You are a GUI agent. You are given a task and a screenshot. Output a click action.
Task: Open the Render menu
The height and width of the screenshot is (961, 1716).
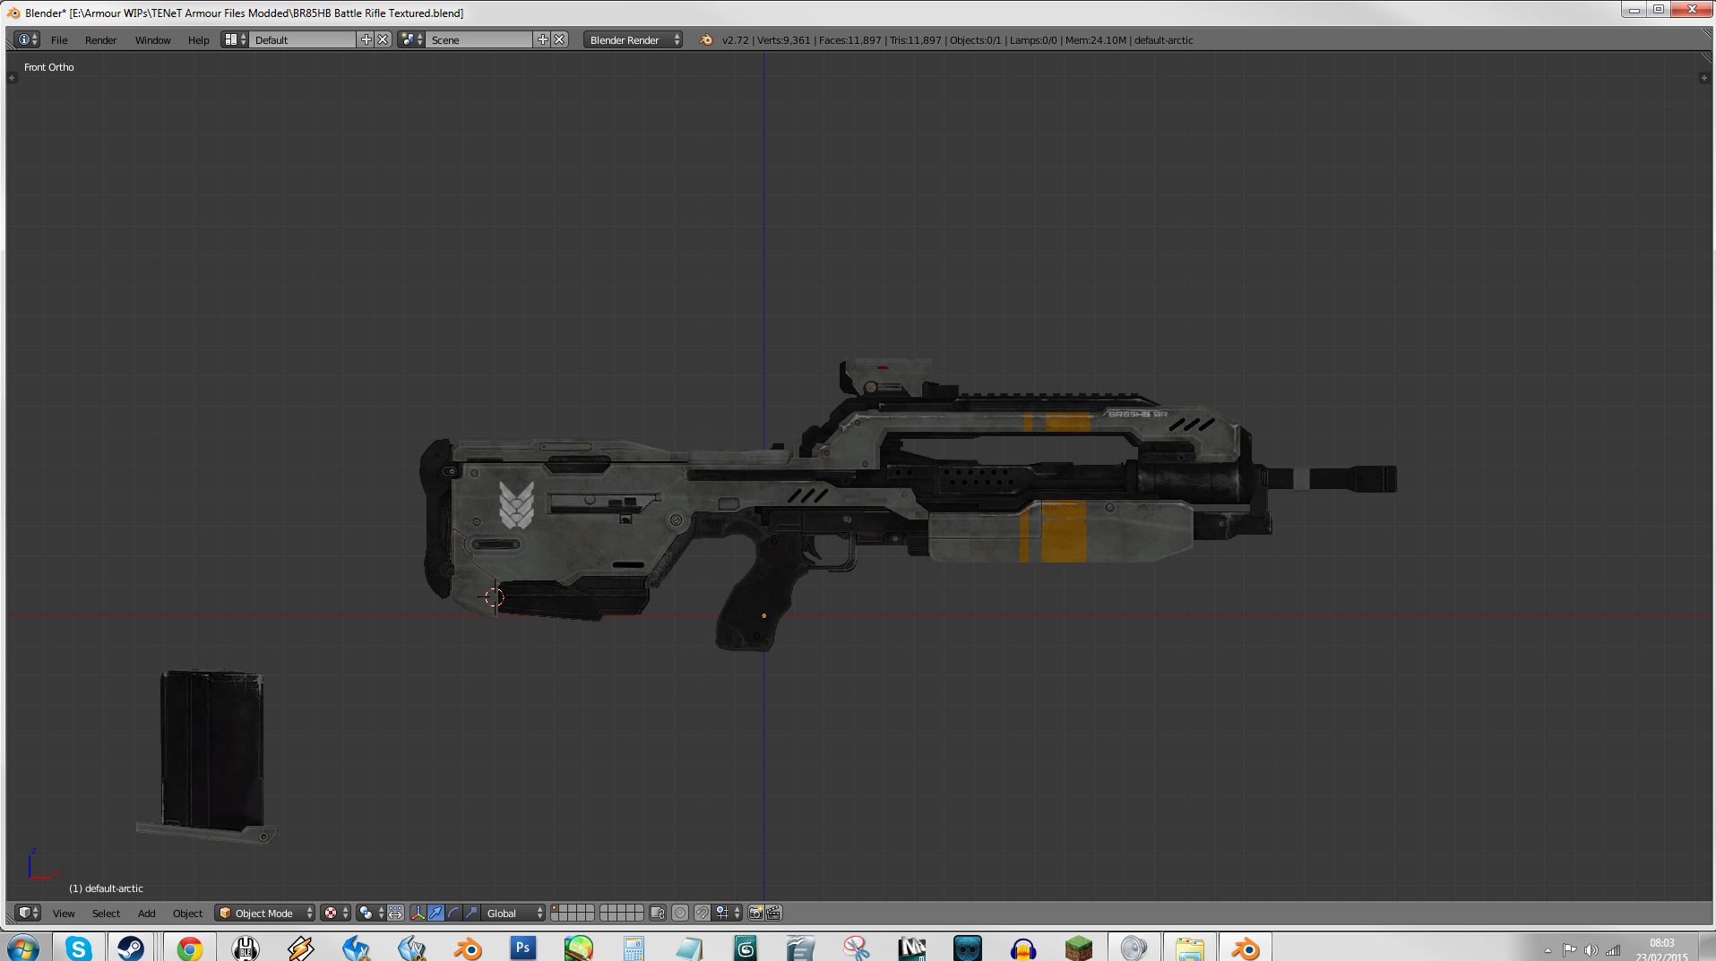[x=100, y=40]
